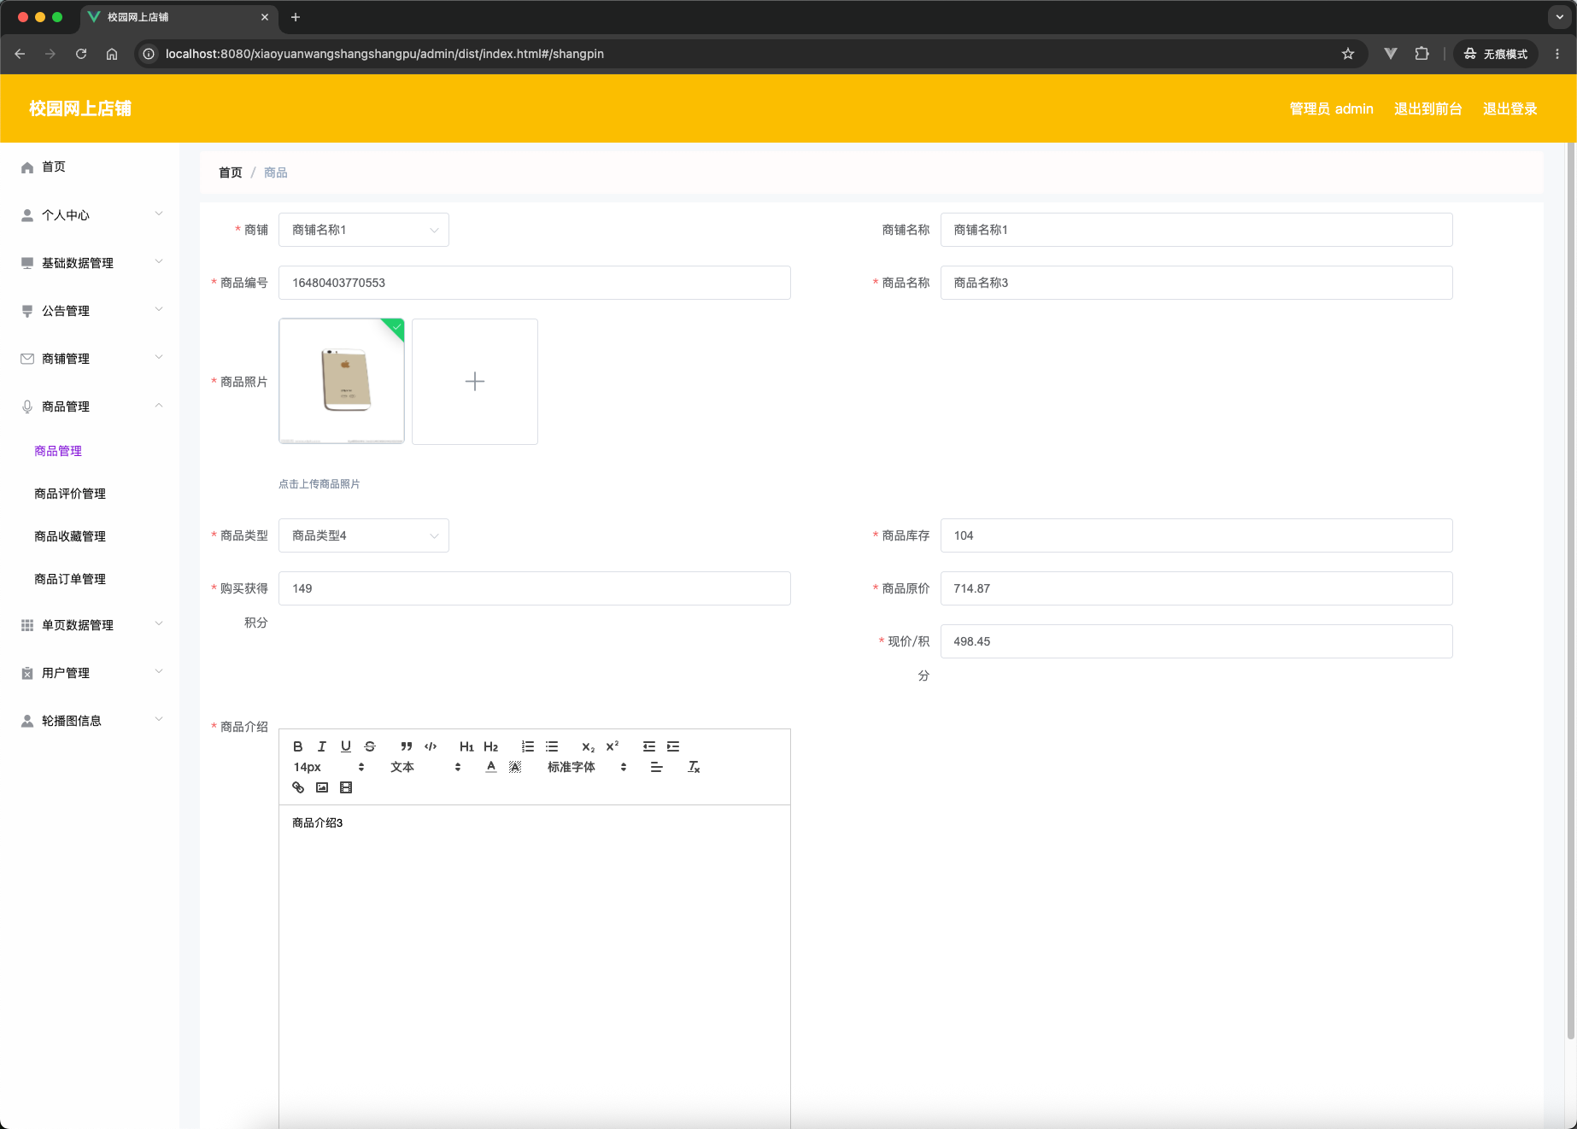
Task: Insert a blockquote in the editor
Action: point(407,746)
